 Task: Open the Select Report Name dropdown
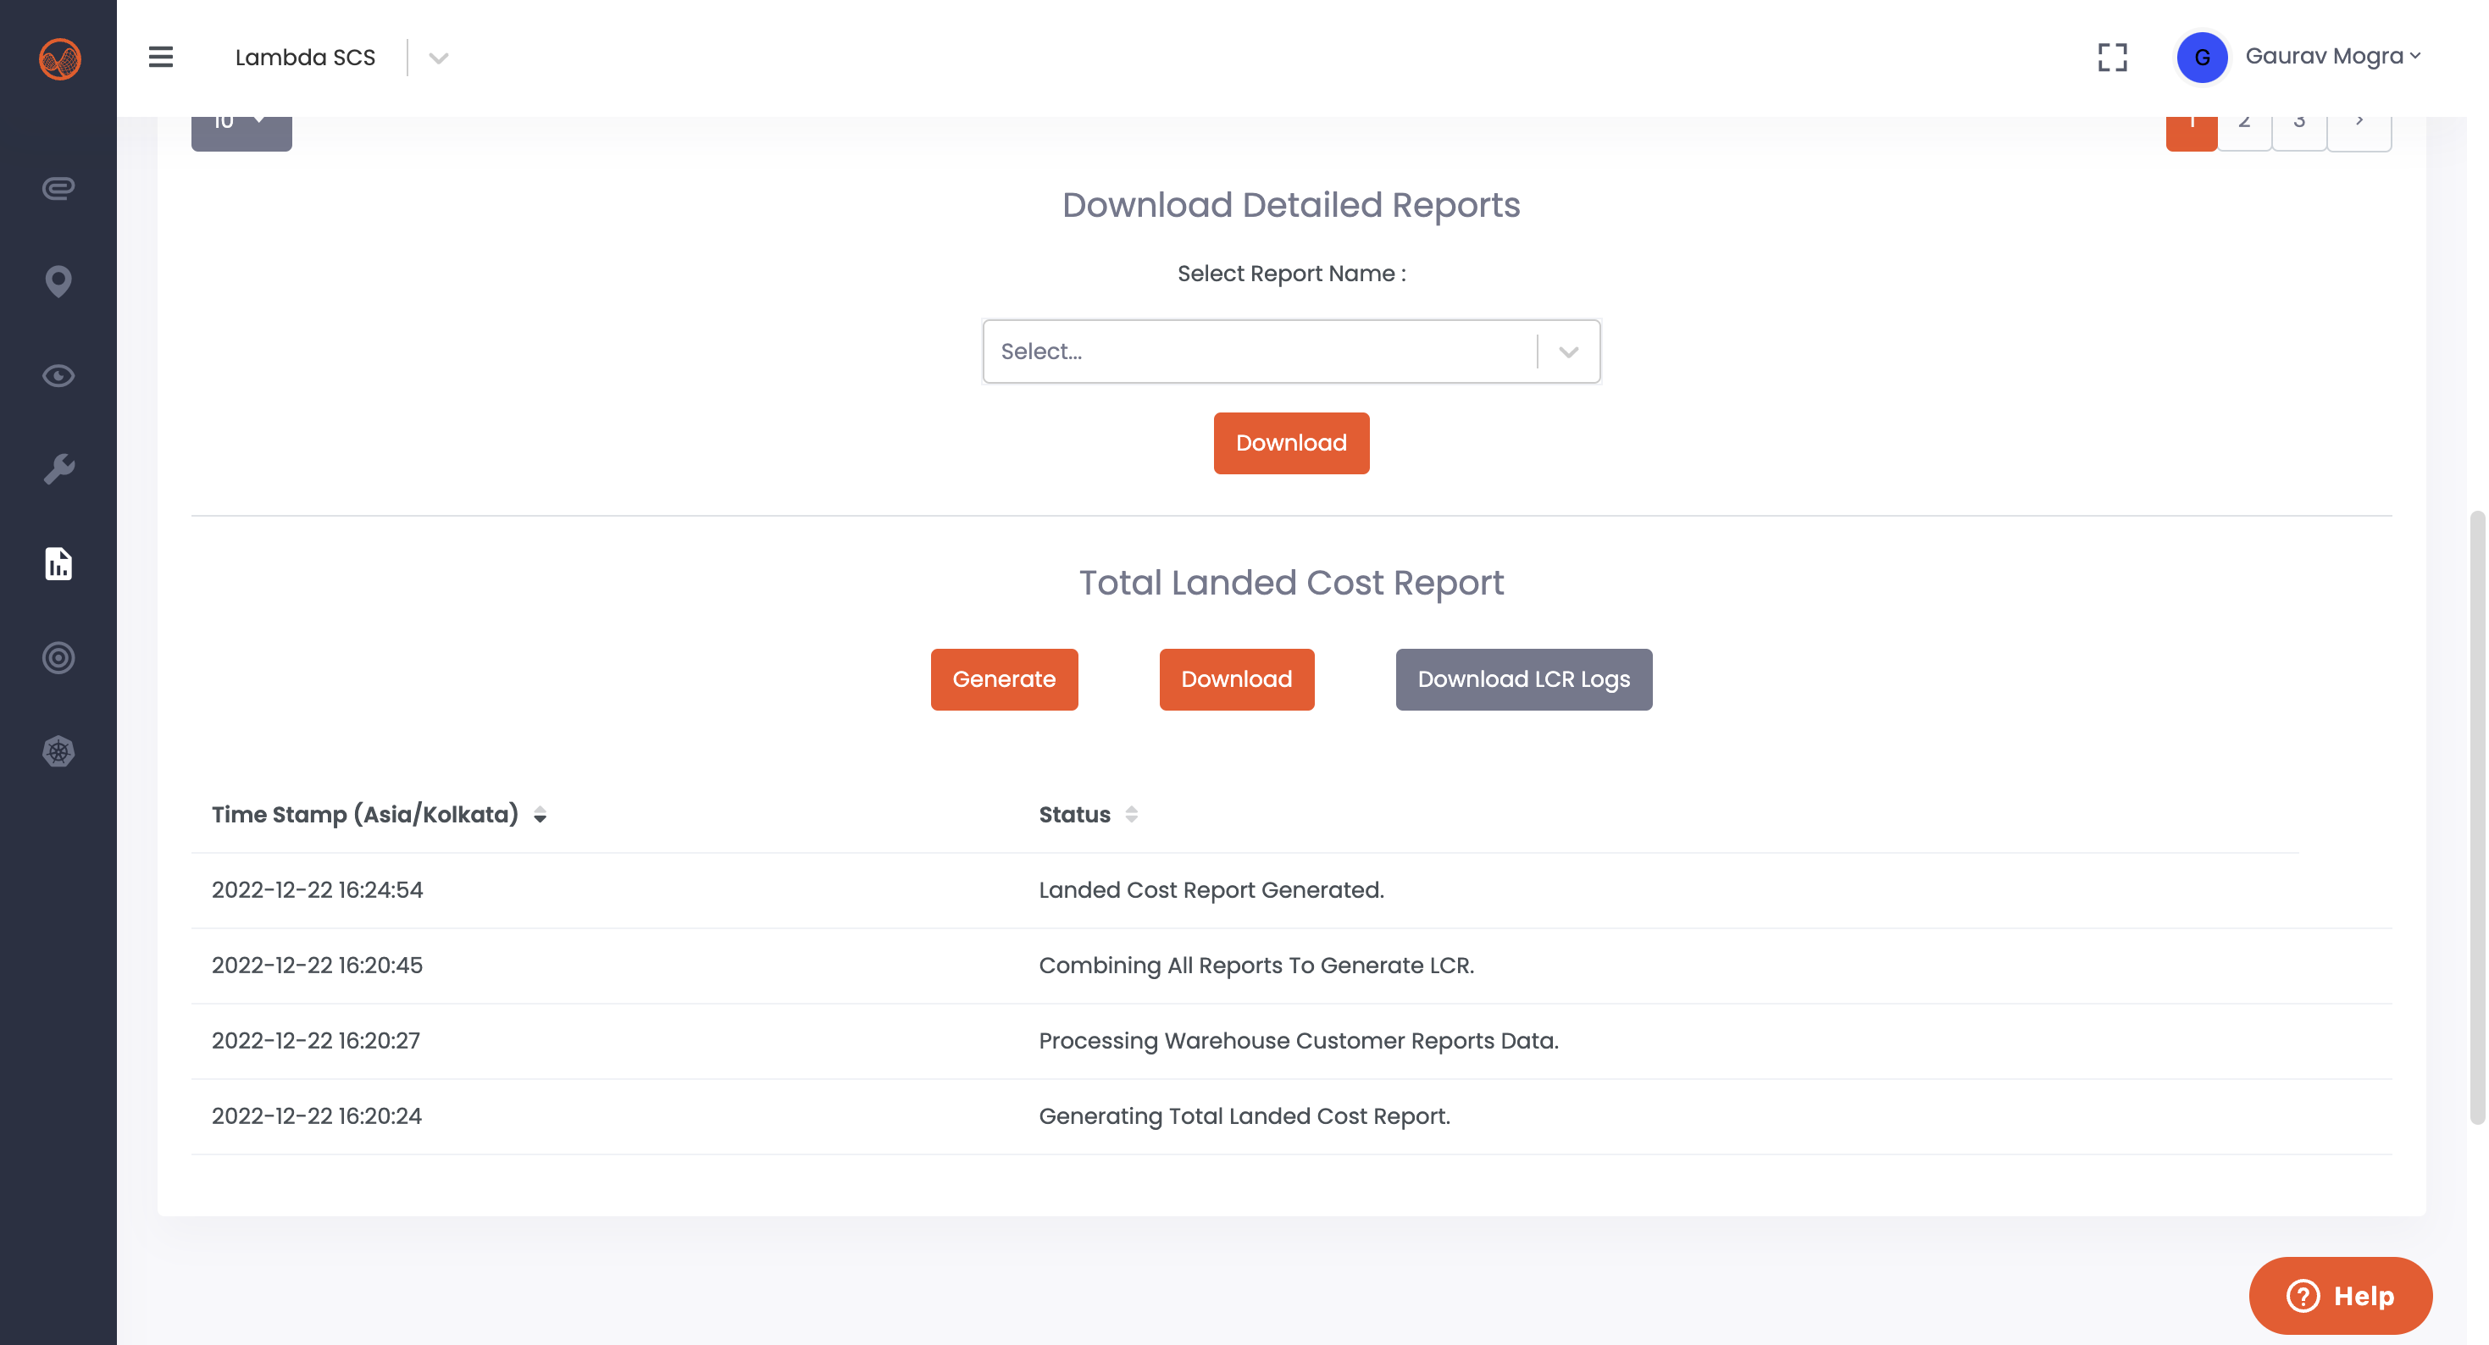click(x=1290, y=351)
